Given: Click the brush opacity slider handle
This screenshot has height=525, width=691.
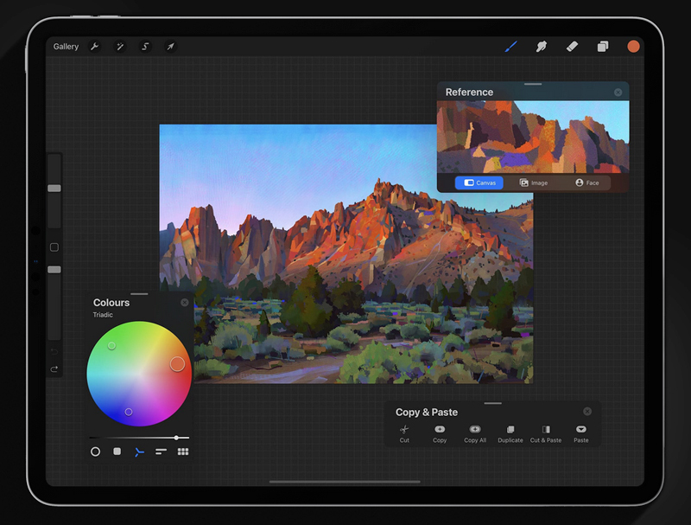Looking at the screenshot, I should coord(54,270).
